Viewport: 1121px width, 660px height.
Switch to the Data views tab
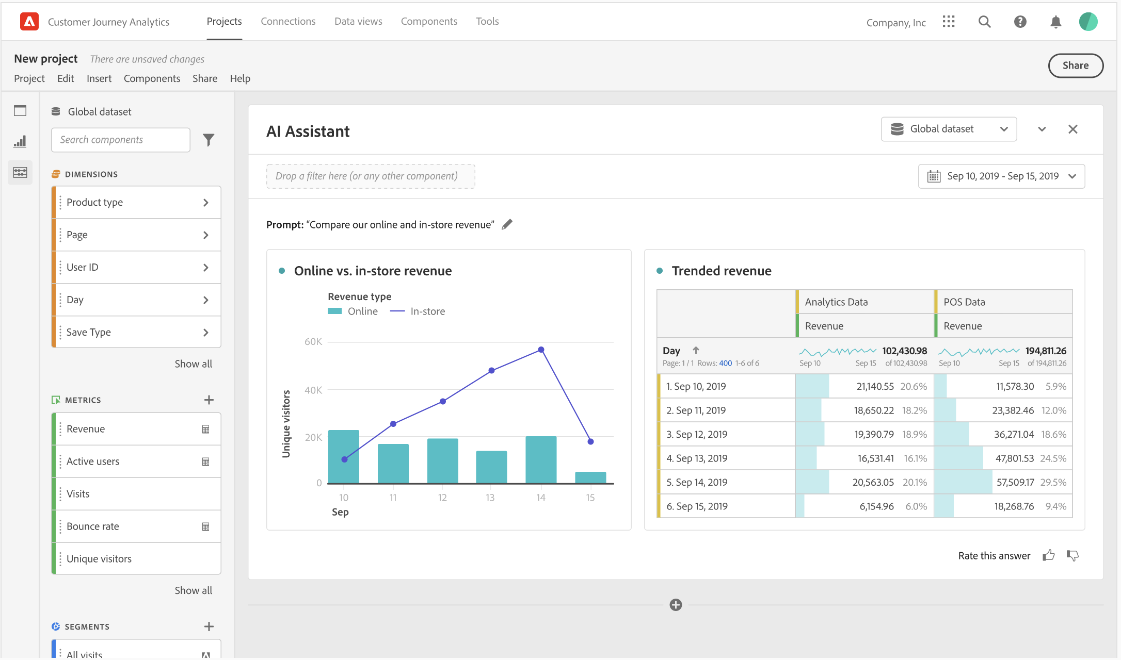(x=358, y=21)
